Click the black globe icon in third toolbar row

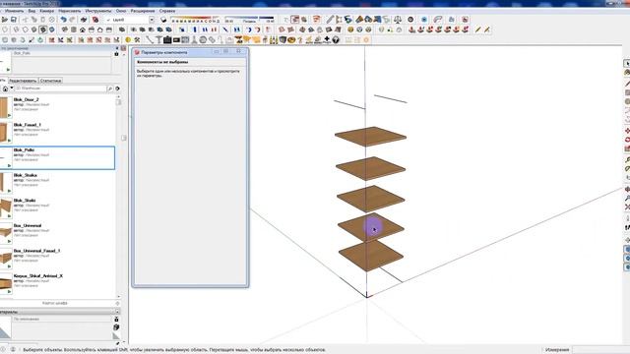pyautogui.click(x=336, y=39)
